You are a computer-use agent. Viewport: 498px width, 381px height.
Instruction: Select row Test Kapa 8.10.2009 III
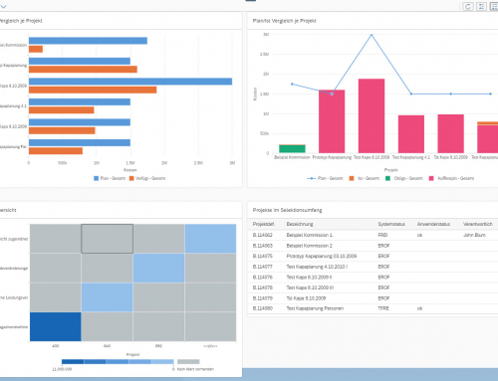click(373, 287)
